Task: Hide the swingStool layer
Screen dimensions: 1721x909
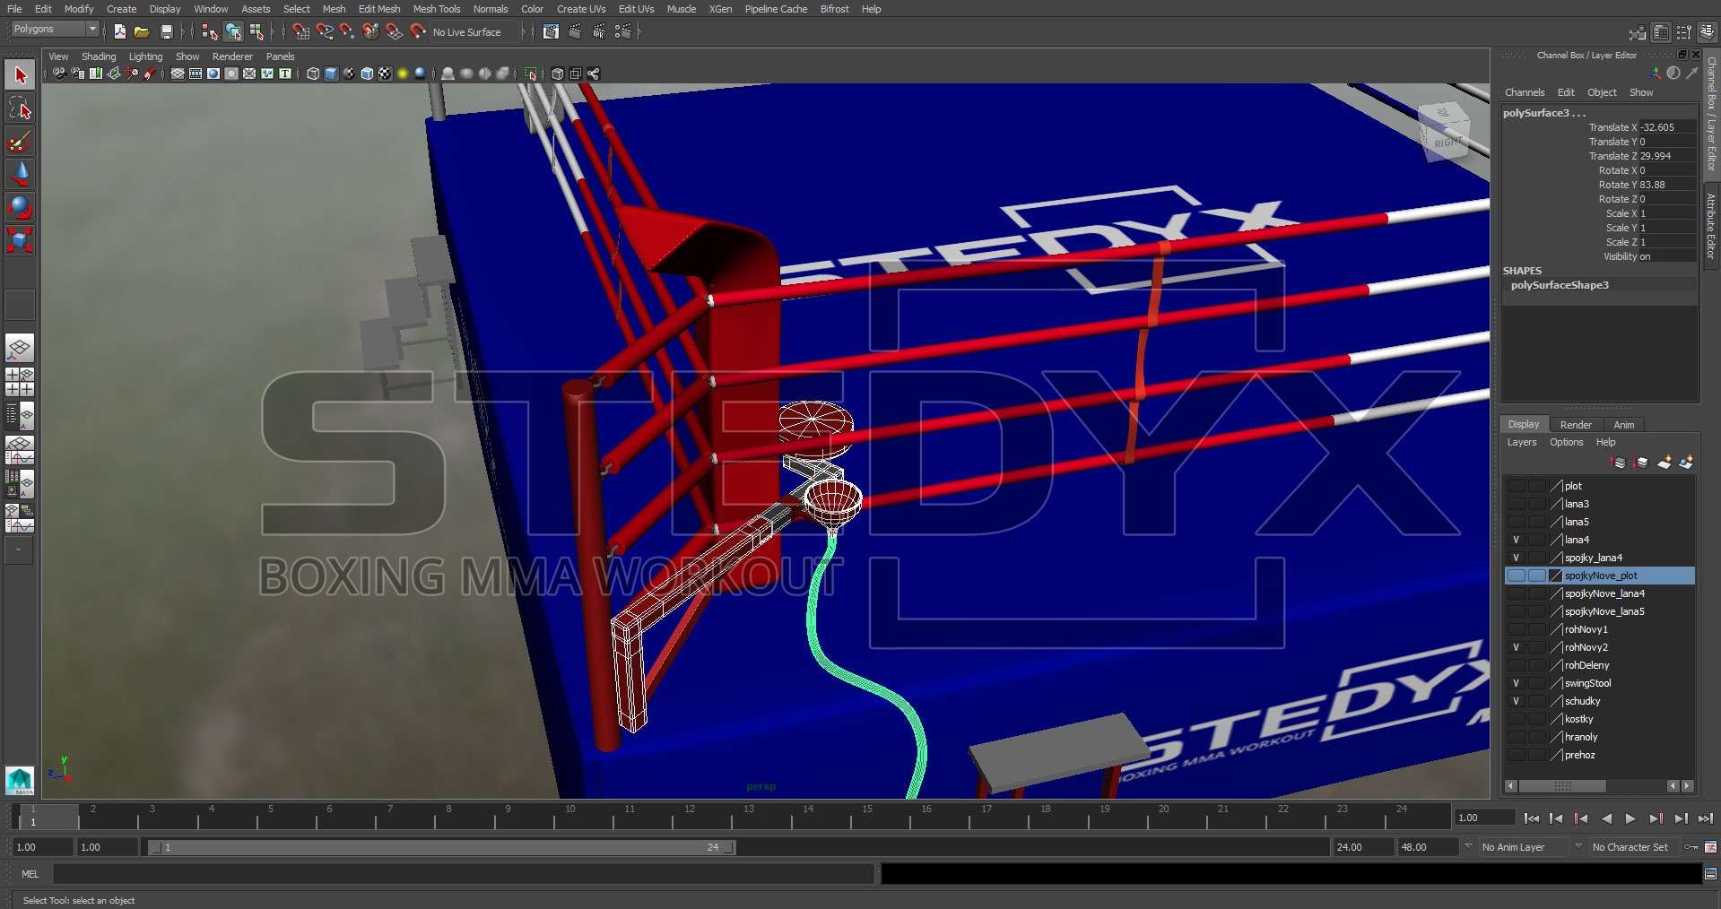Action: click(x=1516, y=683)
